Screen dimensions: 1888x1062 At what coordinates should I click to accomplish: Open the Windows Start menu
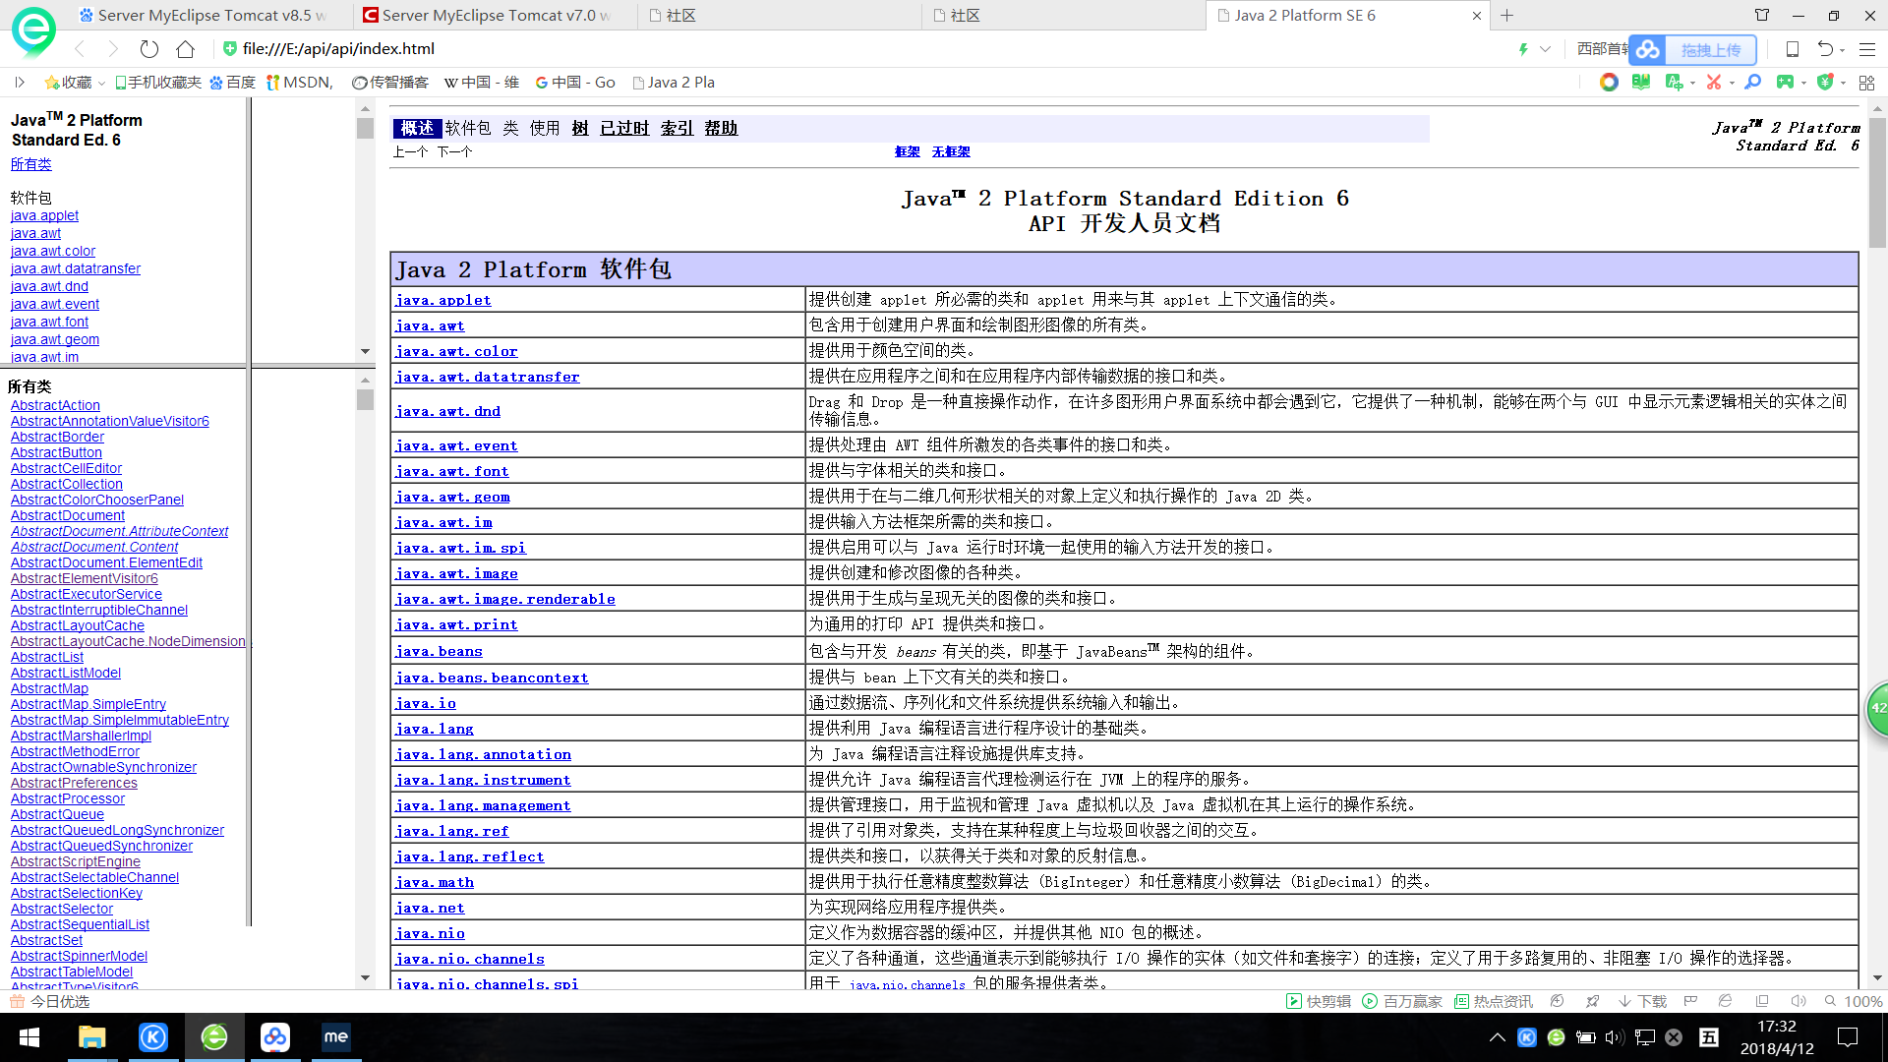[29, 1037]
